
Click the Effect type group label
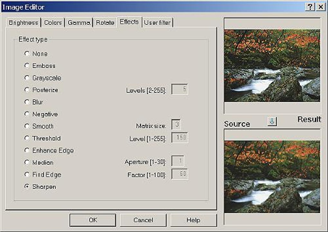(33, 39)
